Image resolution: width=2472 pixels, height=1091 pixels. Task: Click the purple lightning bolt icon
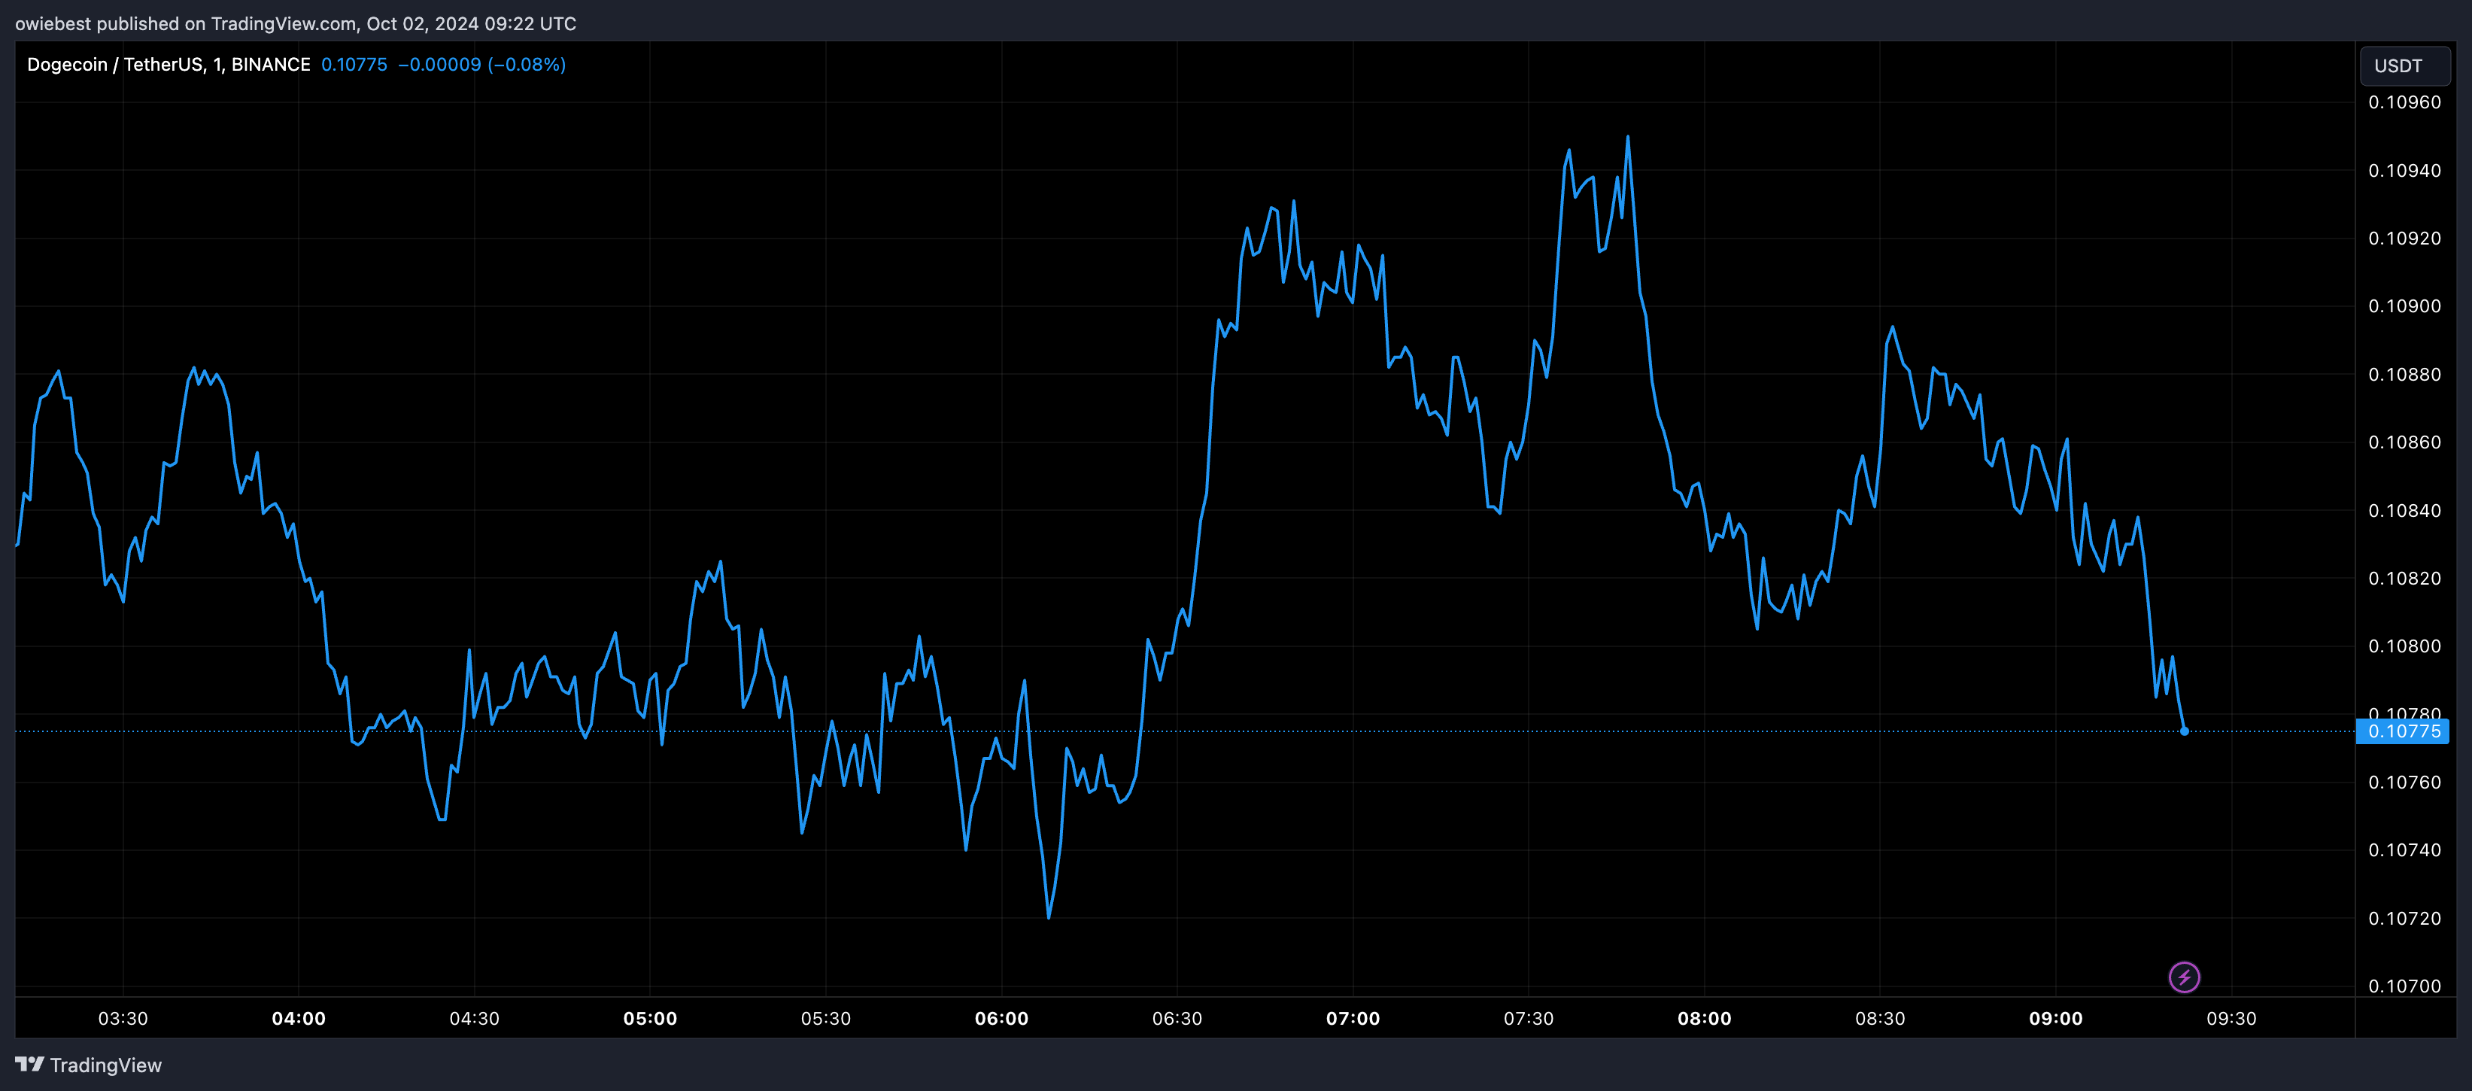coord(2184,977)
